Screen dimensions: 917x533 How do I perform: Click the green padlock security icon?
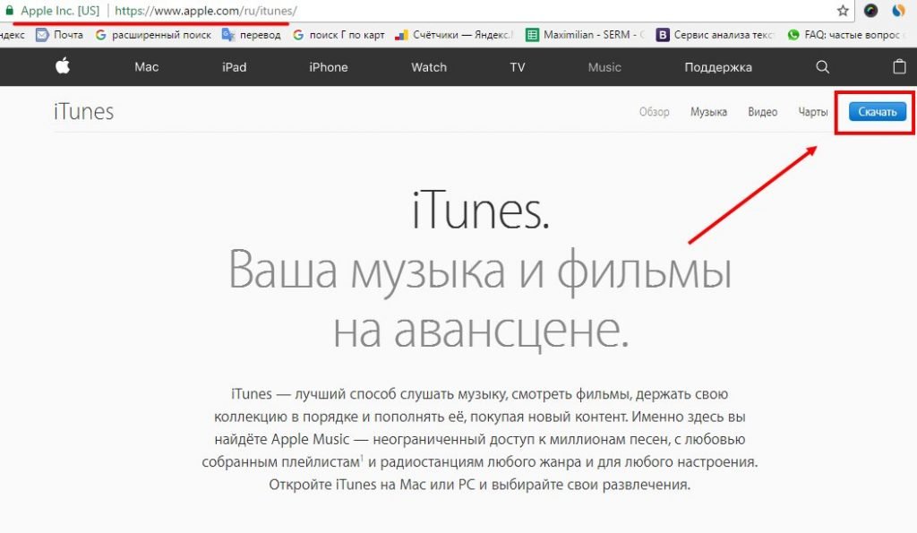9,11
